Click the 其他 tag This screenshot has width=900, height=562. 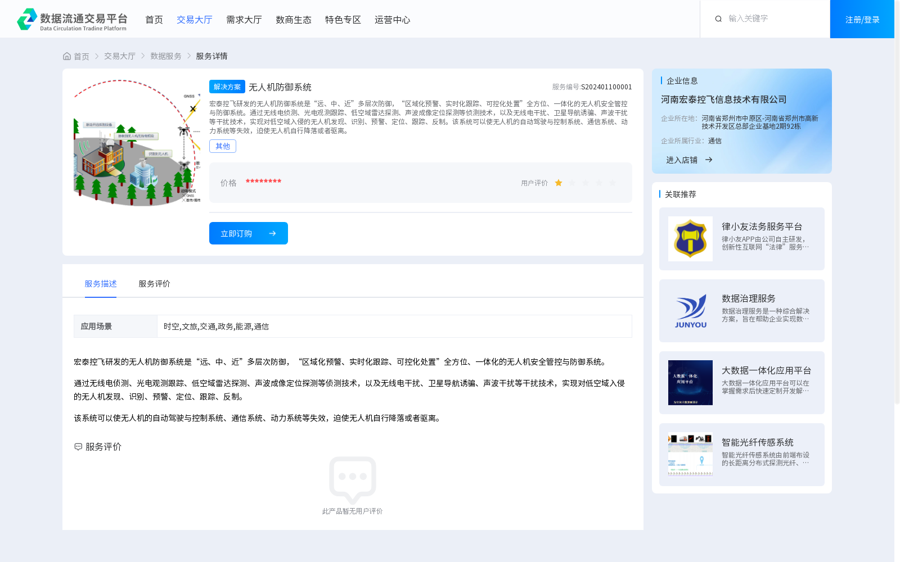click(x=223, y=146)
